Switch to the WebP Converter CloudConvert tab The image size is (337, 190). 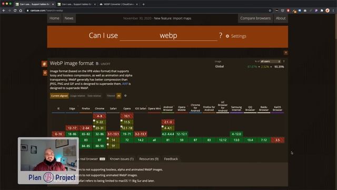tap(118, 4)
